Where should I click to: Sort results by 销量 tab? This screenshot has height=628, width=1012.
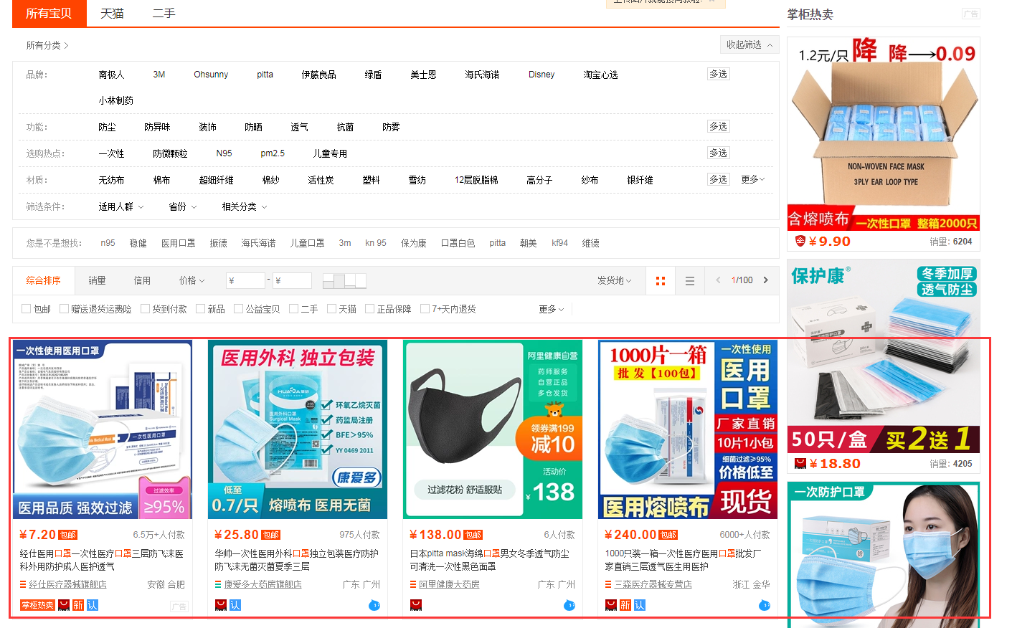[x=97, y=280]
